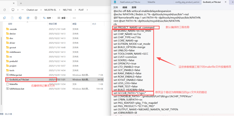Sort by the 类型 column header
The width and height of the screenshot is (234, 116).
(74, 24)
